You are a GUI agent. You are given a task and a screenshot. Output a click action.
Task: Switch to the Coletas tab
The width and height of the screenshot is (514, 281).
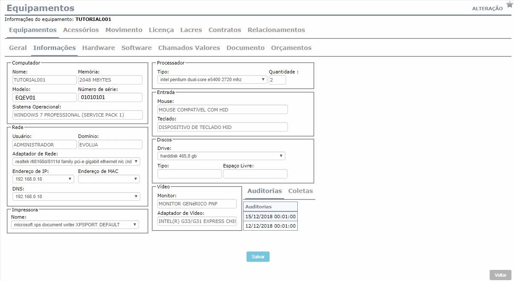click(300, 191)
